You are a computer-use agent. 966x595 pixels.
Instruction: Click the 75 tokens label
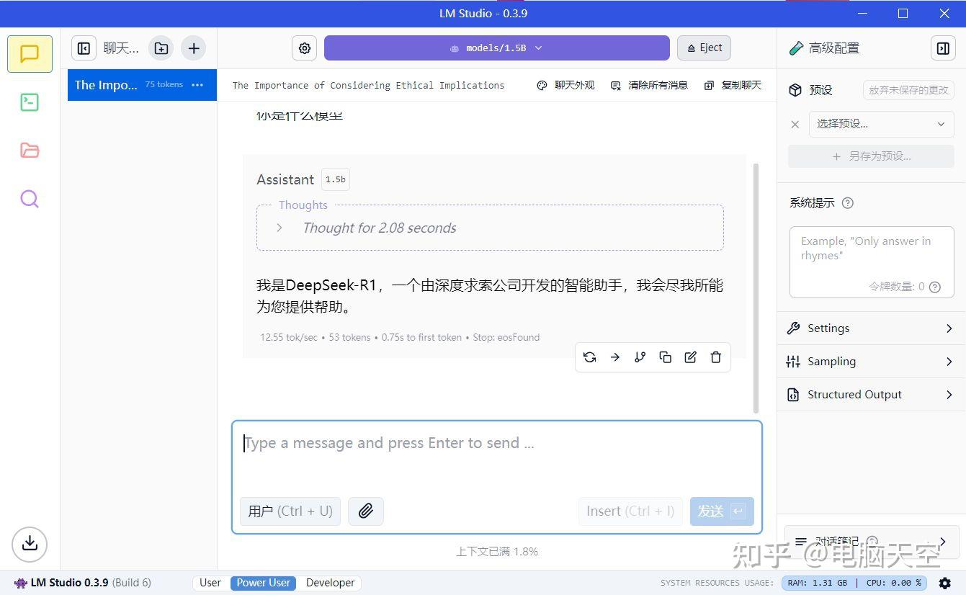click(x=164, y=84)
